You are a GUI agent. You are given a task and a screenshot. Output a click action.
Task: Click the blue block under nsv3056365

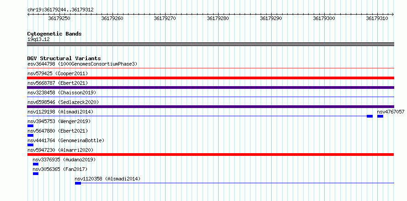36,174
